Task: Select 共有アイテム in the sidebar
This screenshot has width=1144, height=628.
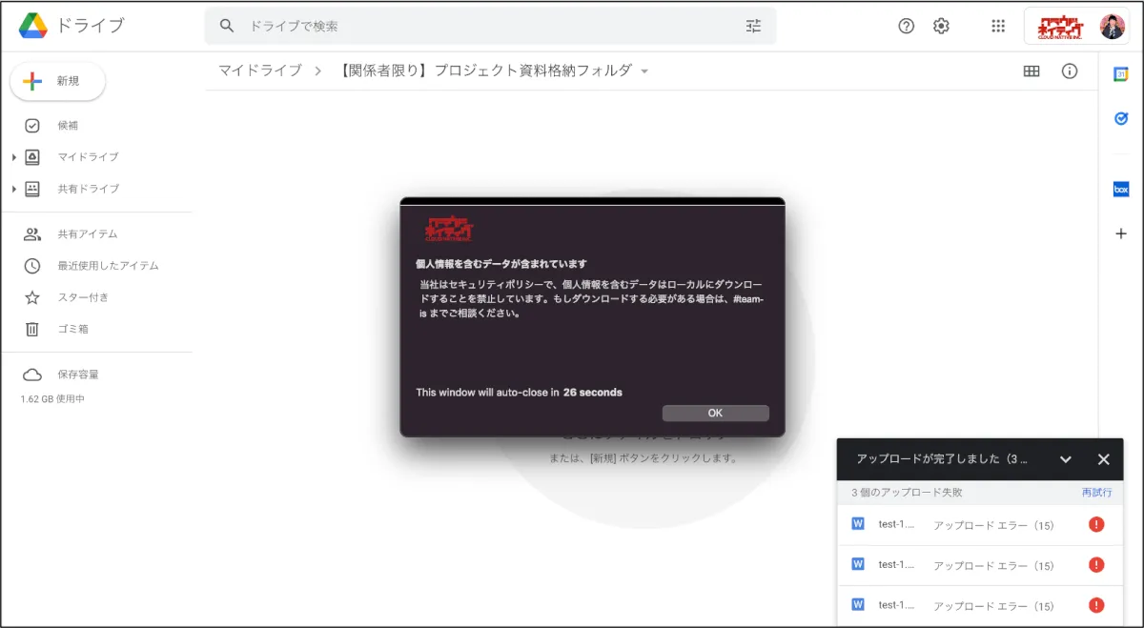Action: tap(80, 234)
